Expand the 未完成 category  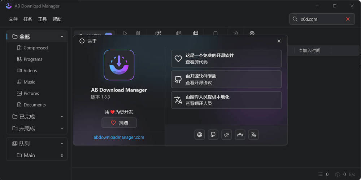62,128
